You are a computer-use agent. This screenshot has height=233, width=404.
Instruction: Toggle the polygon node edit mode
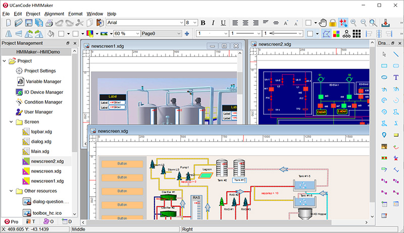[326, 34]
